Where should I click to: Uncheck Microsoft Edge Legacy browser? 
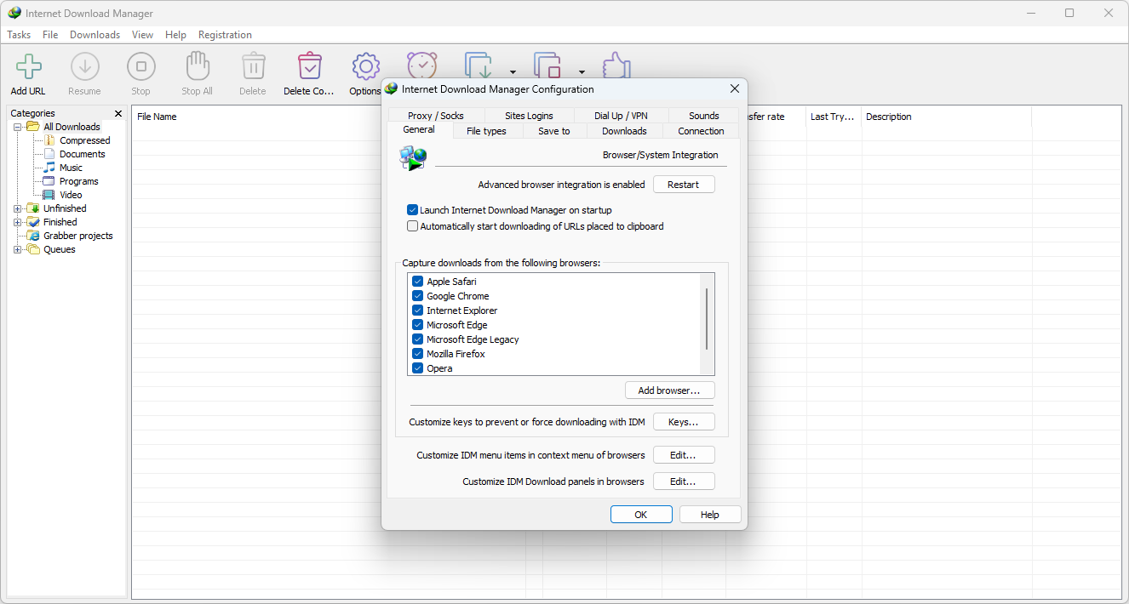418,339
